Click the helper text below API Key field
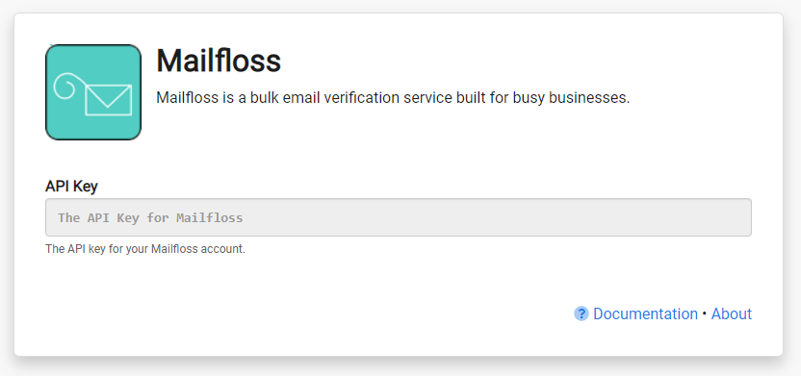801x376 pixels. (x=145, y=250)
